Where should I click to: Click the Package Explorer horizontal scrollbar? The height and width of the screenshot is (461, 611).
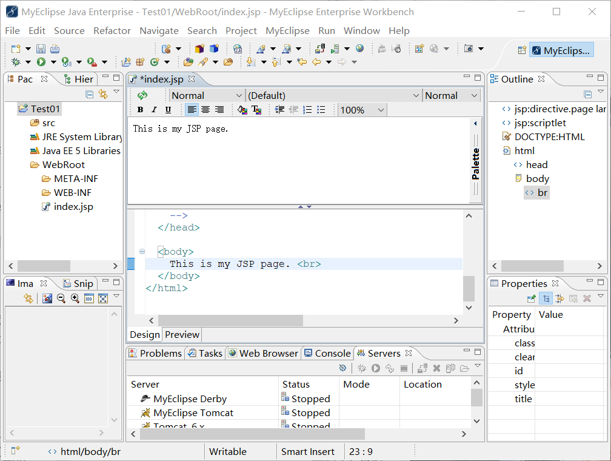click(x=44, y=266)
